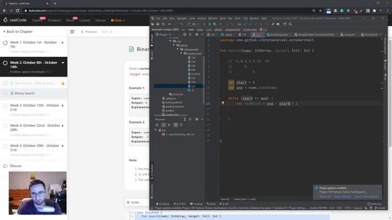Click the browser back arrow
The height and width of the screenshot is (220, 392).
(x=4, y=11)
